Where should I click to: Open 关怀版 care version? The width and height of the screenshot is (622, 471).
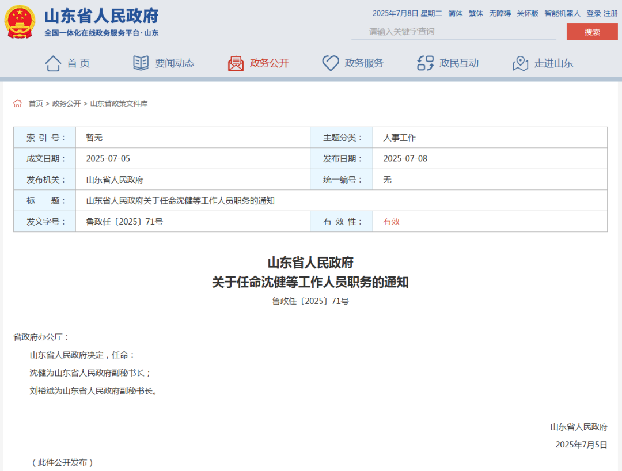528,13
